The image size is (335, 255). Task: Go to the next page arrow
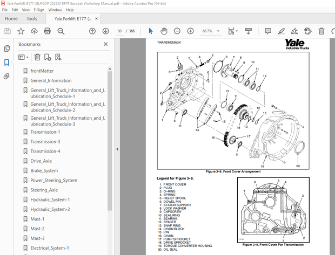pyautogui.click(x=105, y=31)
